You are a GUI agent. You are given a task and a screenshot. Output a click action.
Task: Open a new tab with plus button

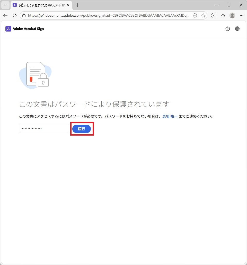tap(77, 5)
